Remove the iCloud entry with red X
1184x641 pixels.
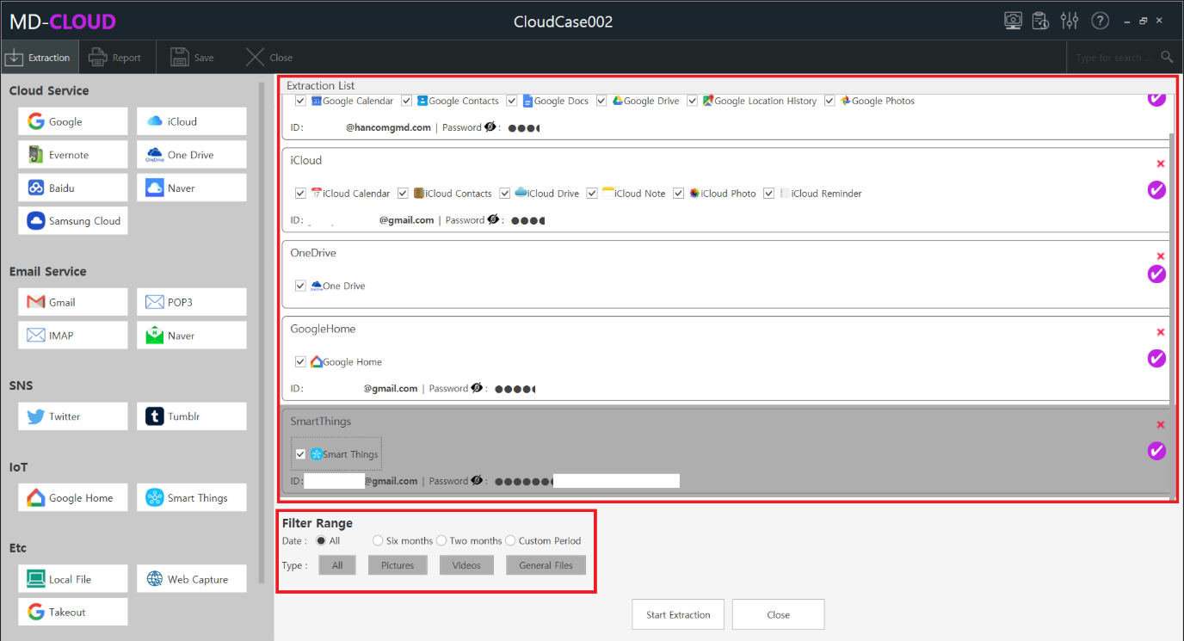(x=1161, y=163)
